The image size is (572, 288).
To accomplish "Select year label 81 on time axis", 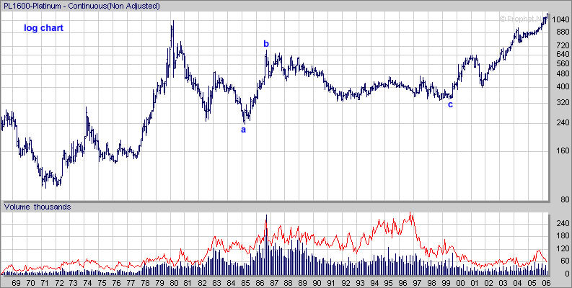I will coord(188,283).
